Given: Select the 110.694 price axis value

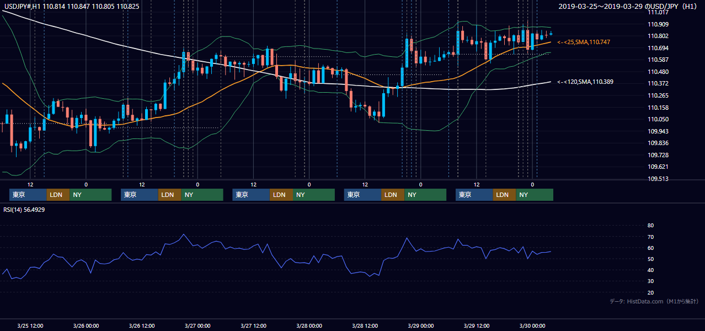Looking at the screenshot, I should point(658,48).
